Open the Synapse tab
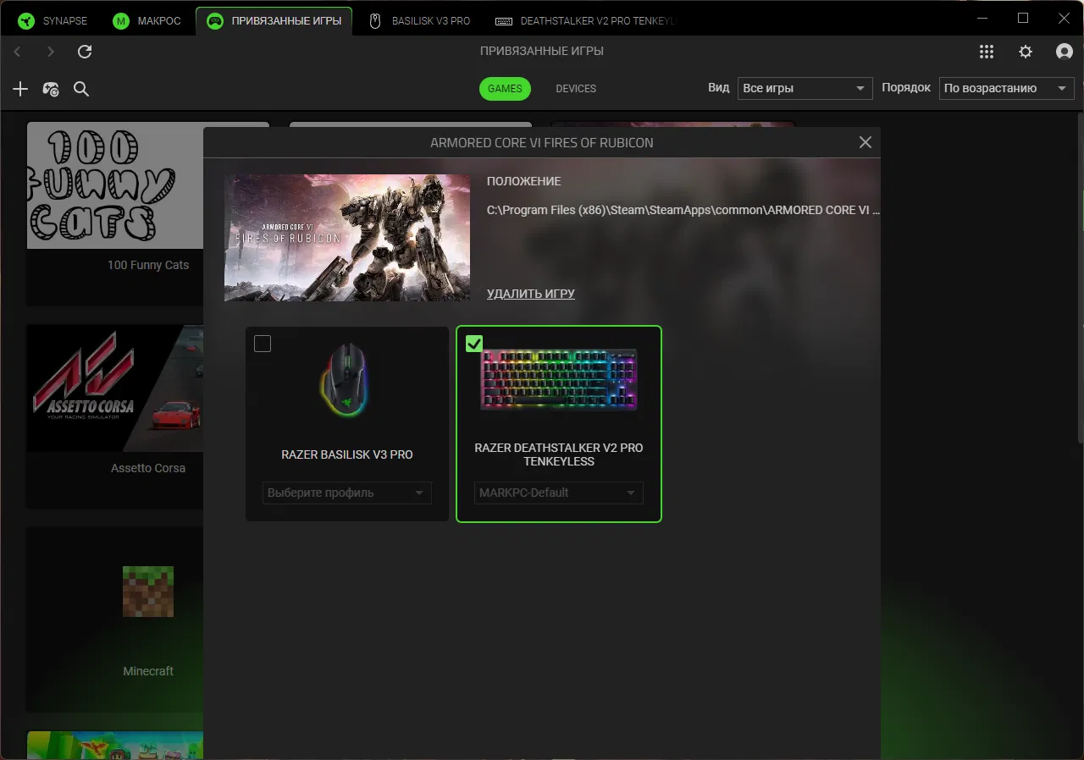 [x=53, y=20]
